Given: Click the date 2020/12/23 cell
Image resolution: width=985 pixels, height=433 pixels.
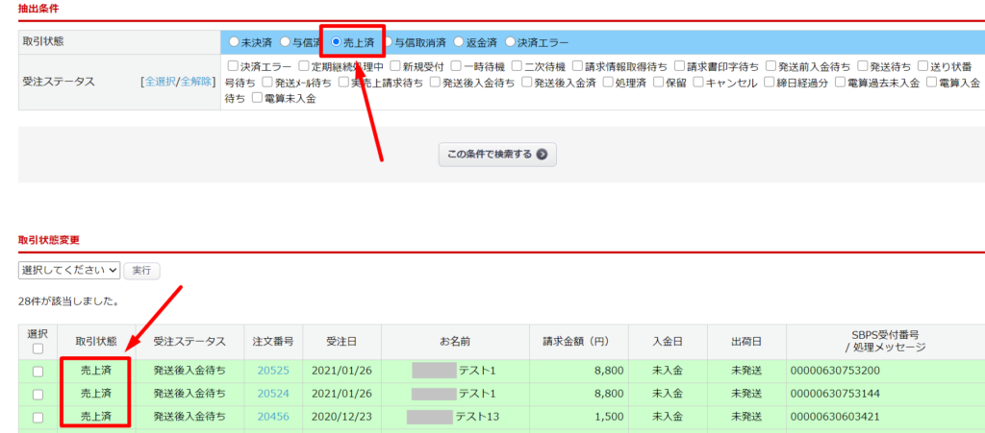Looking at the screenshot, I should click(341, 418).
